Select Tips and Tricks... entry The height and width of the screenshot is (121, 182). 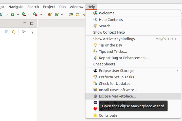pyautogui.click(x=133, y=52)
